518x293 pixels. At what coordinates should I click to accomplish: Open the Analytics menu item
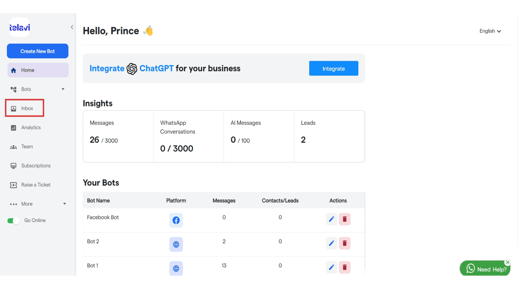click(31, 128)
